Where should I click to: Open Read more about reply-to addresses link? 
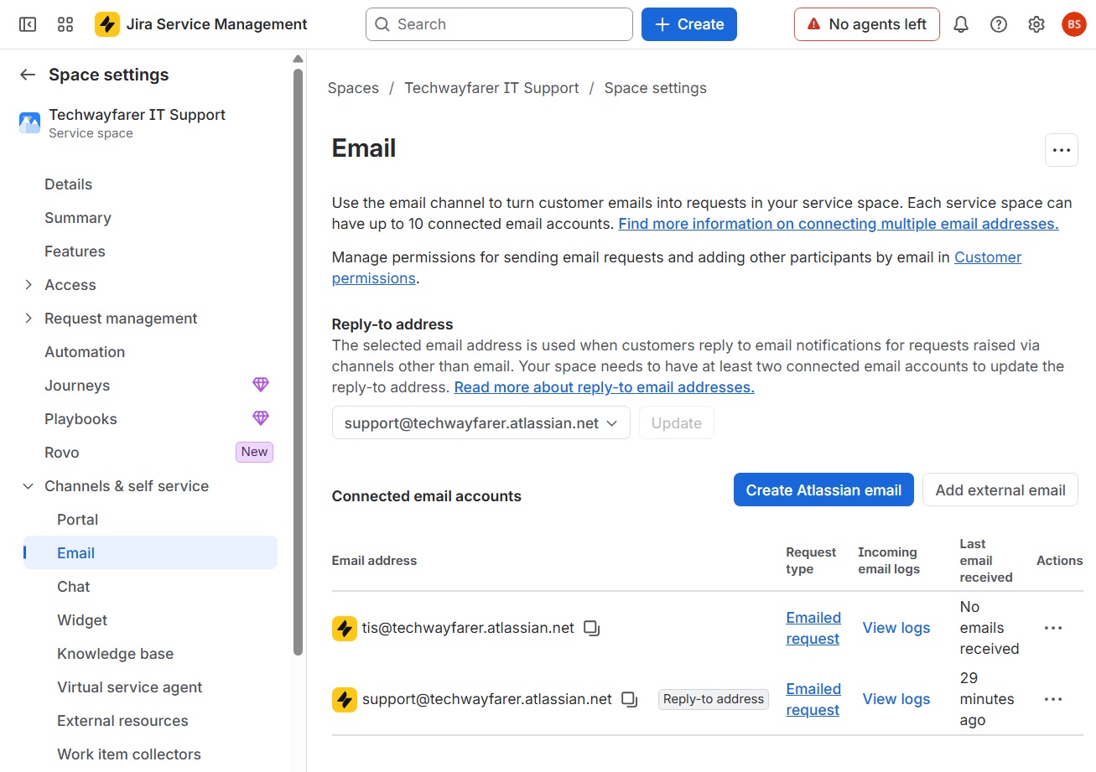(605, 387)
